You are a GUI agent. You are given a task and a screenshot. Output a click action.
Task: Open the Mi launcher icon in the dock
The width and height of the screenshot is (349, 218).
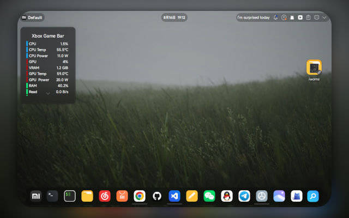pos(36,196)
